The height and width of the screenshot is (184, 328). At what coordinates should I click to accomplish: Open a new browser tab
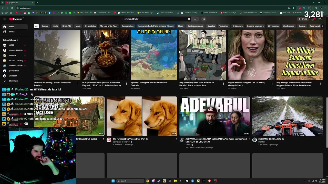(37, 3)
